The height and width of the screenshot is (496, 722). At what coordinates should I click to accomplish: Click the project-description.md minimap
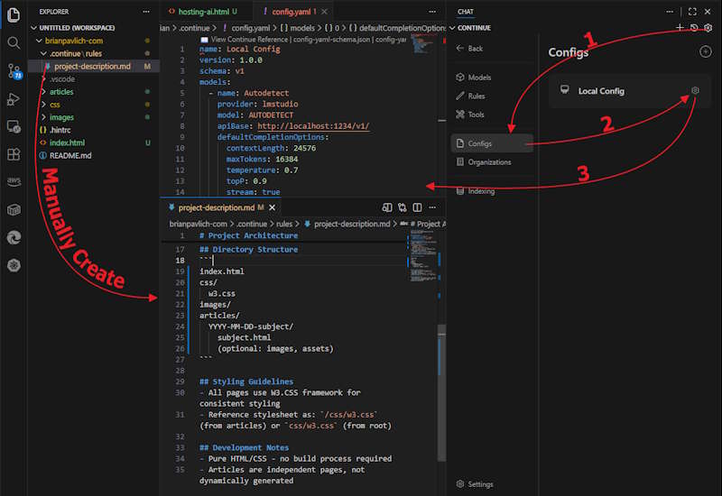422,255
